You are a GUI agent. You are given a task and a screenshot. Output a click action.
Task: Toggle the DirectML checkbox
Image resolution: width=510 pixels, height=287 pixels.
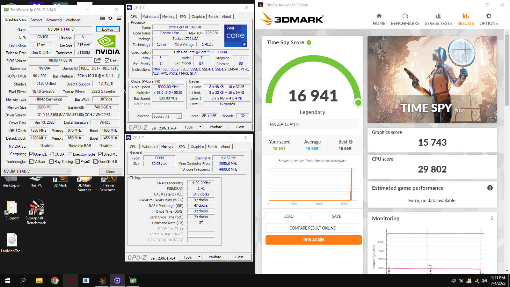click(100, 154)
